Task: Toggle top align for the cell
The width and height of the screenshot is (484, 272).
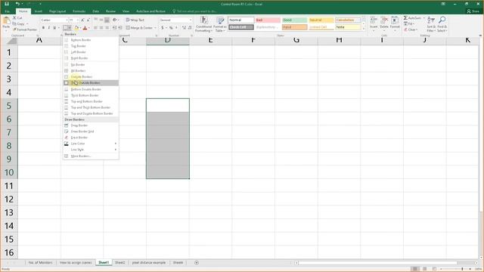Action: 96,20
